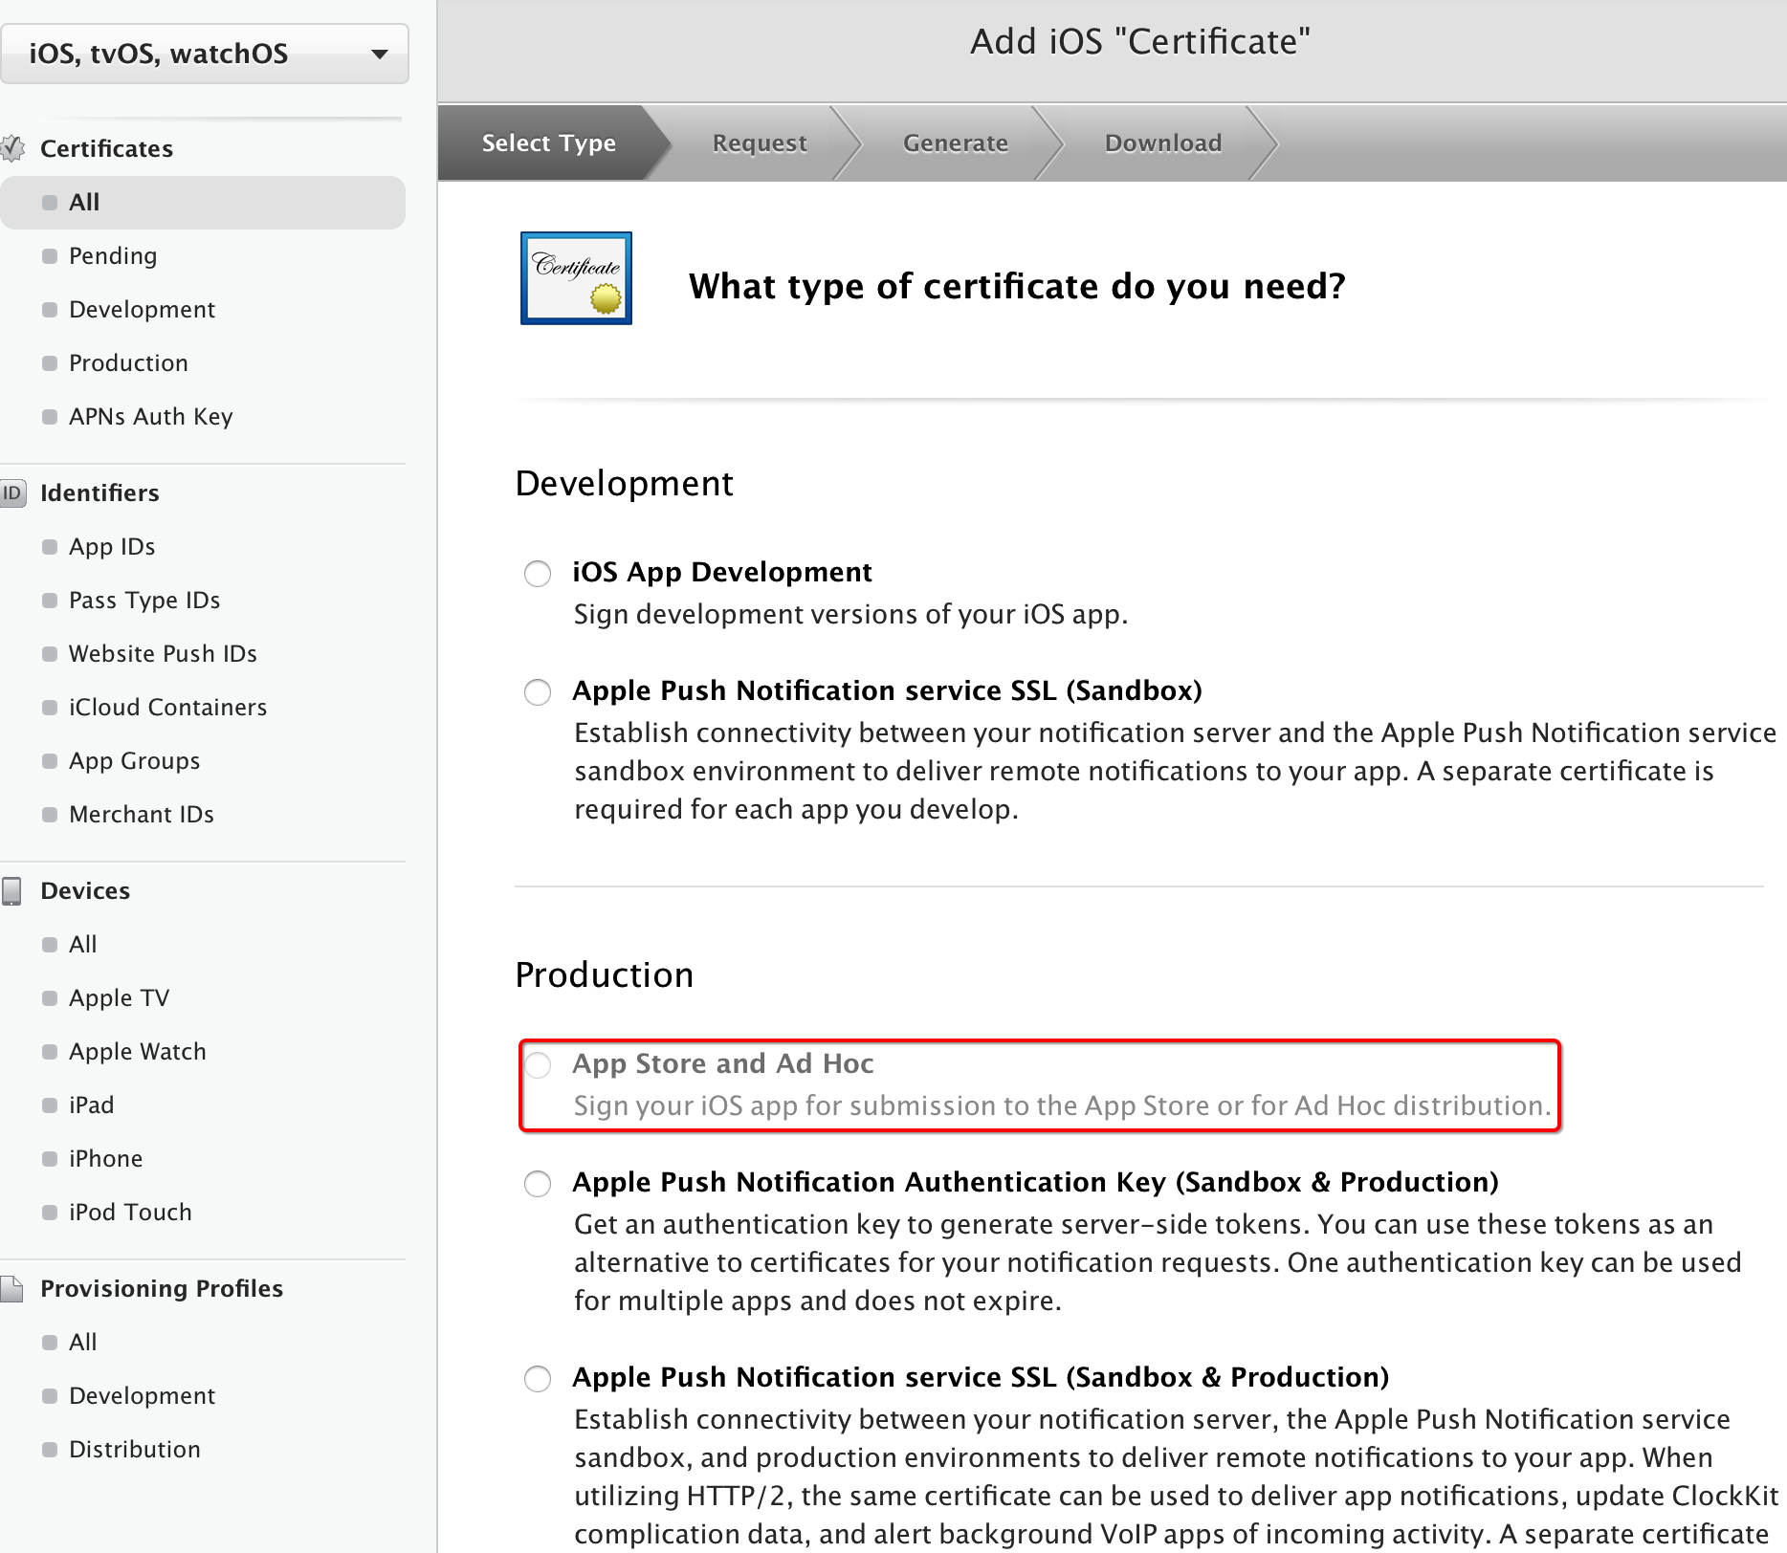Open Development provisioning profiles

click(x=142, y=1395)
